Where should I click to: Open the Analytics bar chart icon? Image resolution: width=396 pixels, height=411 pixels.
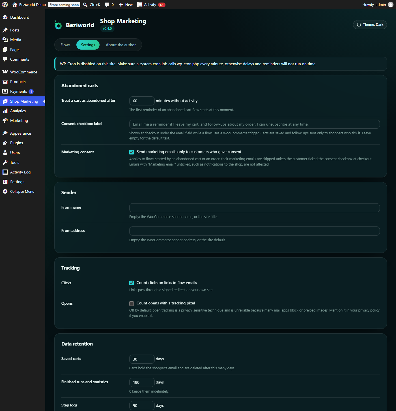[x=5, y=111]
